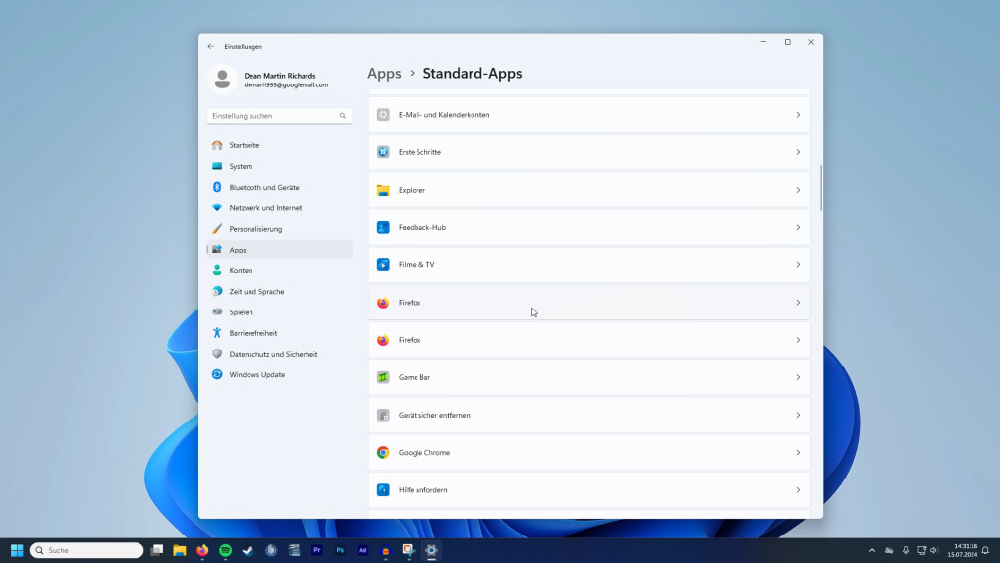Click the Hilfe anfordern app icon

(x=383, y=490)
